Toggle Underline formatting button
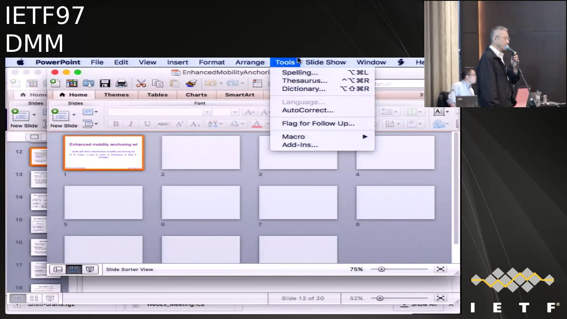This screenshot has height=319, width=567. [147, 124]
